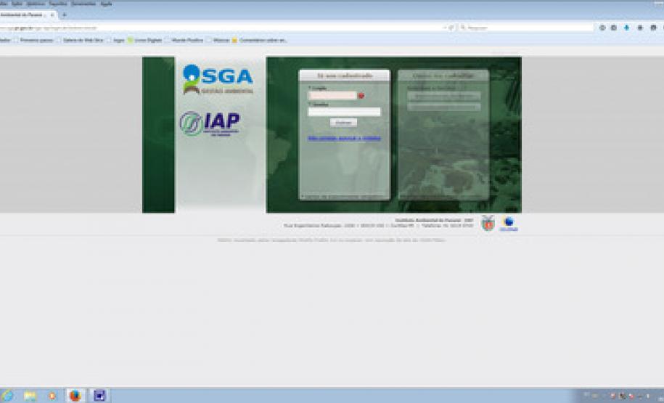Open a new browser tab
Image resolution: width=664 pixels, height=403 pixels.
coord(65,15)
